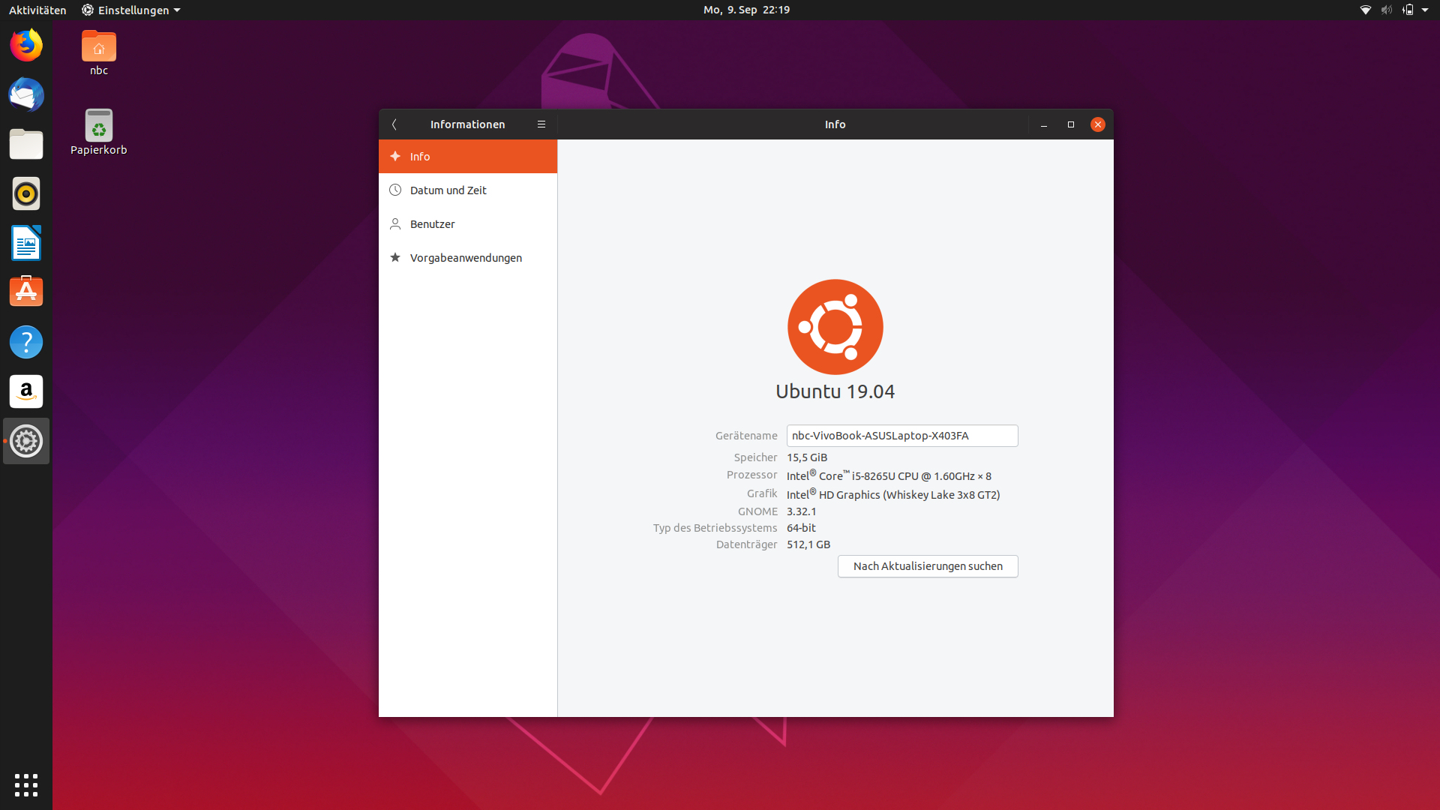
Task: Click the Speicher label
Action: (x=755, y=457)
